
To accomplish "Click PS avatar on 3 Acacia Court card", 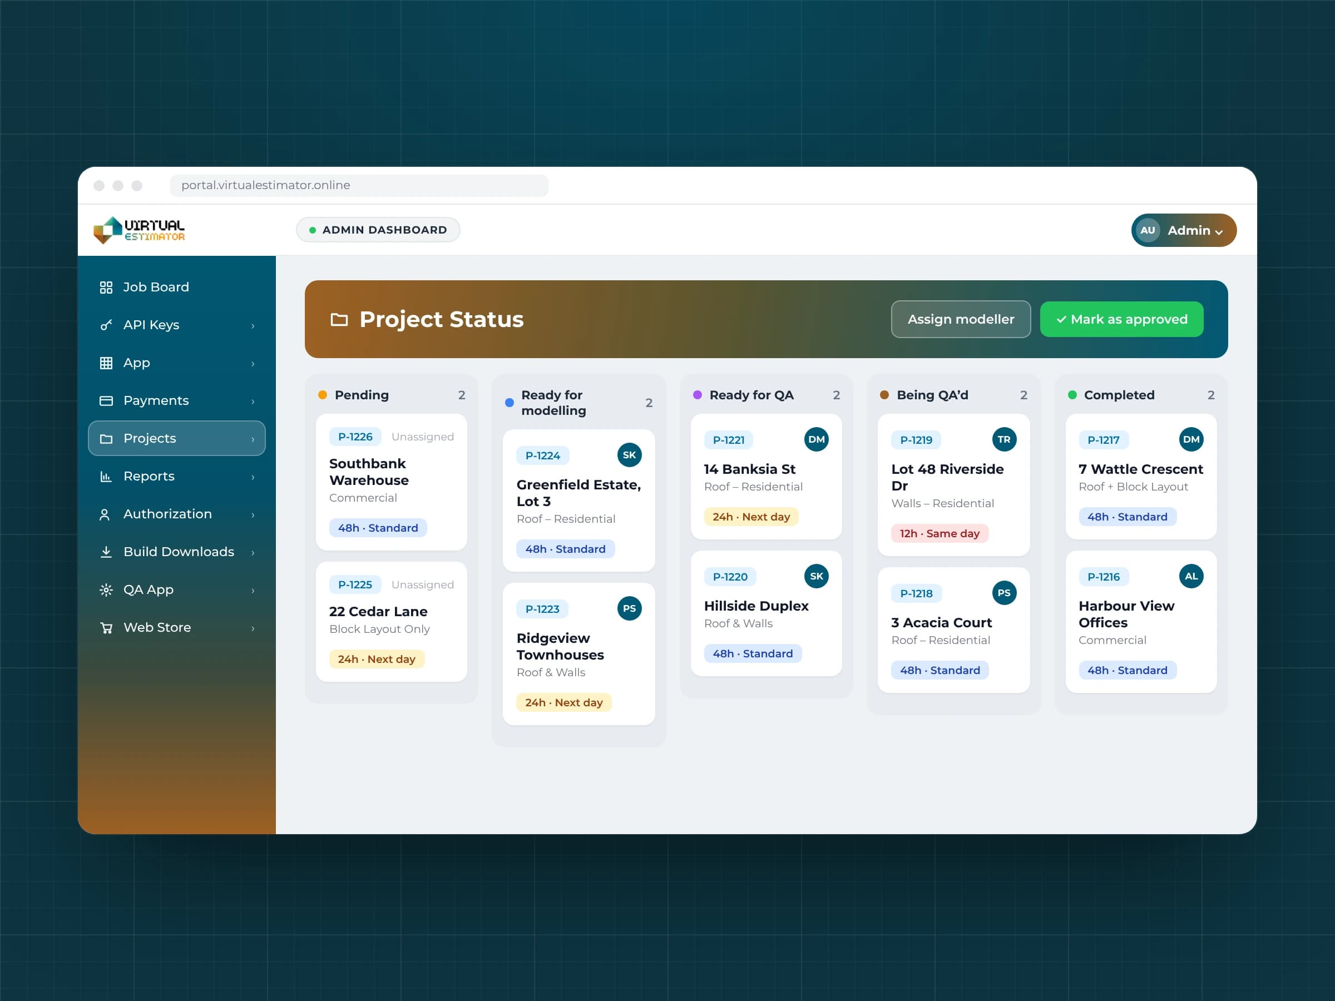I will (1004, 592).
